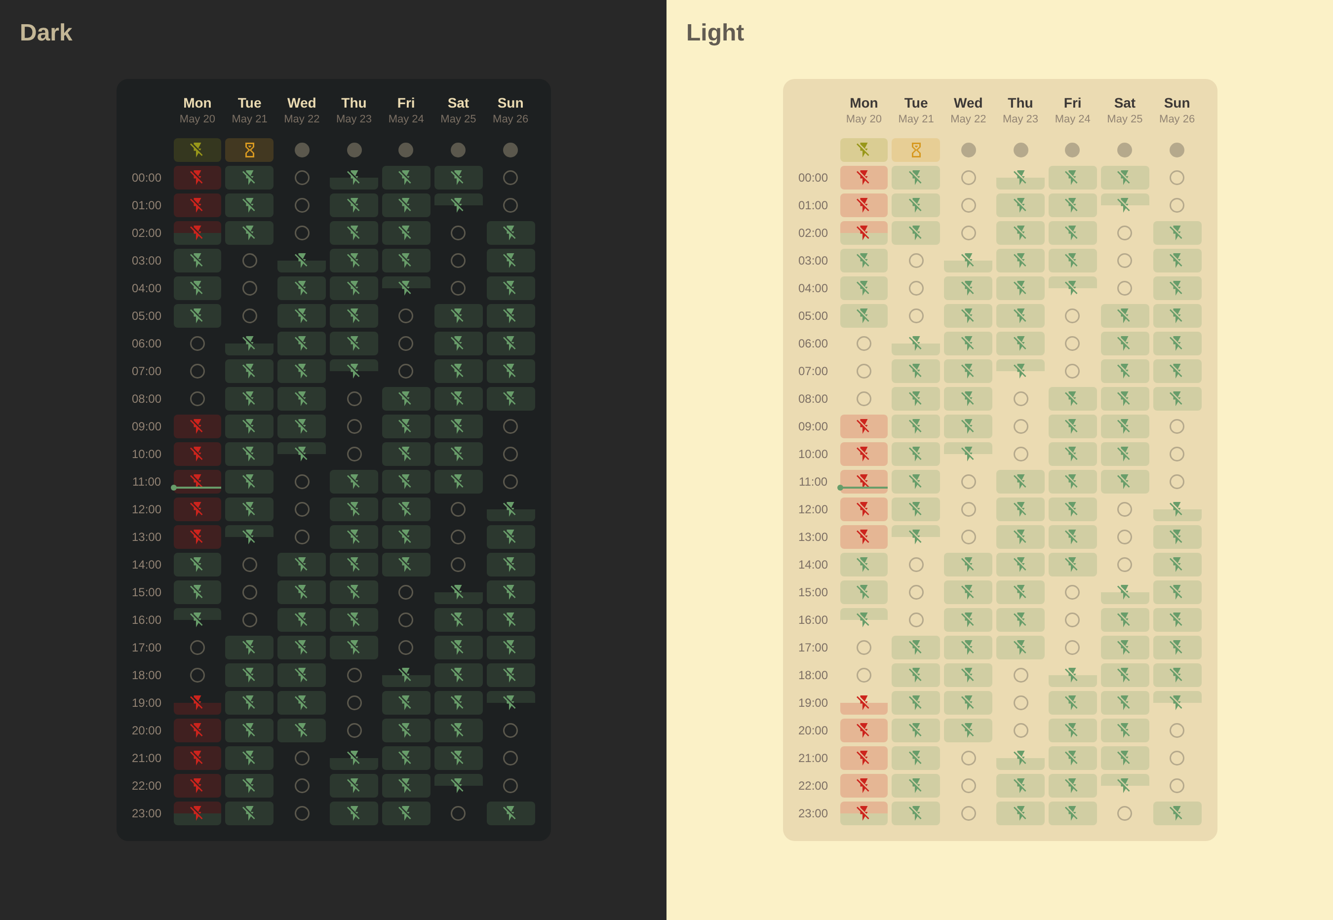This screenshot has width=1333, height=920.
Task: Click the green icon at Wednesday 05:00 in the light grid
Action: 968,315
